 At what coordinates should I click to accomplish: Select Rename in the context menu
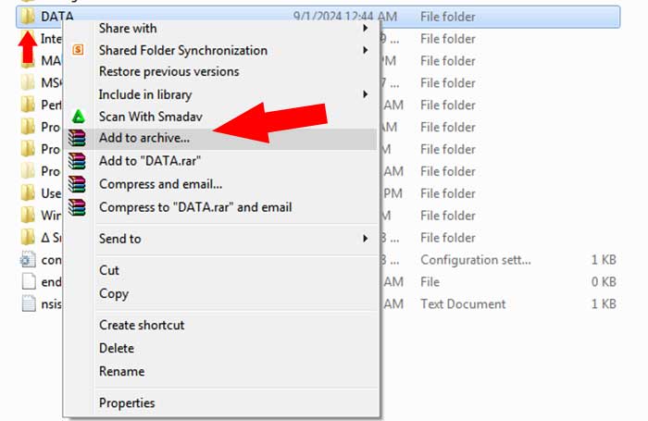tap(121, 371)
